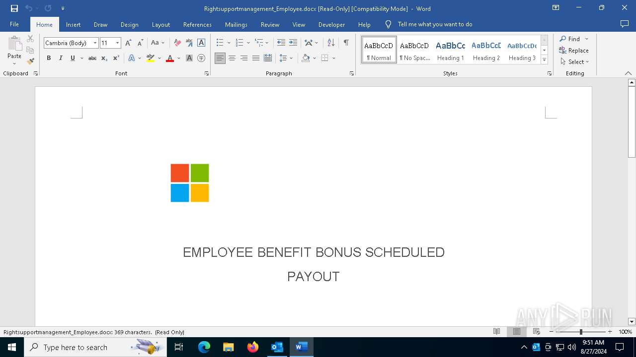636x357 pixels.
Task: Switch to the Layout tab
Action: 160,24
